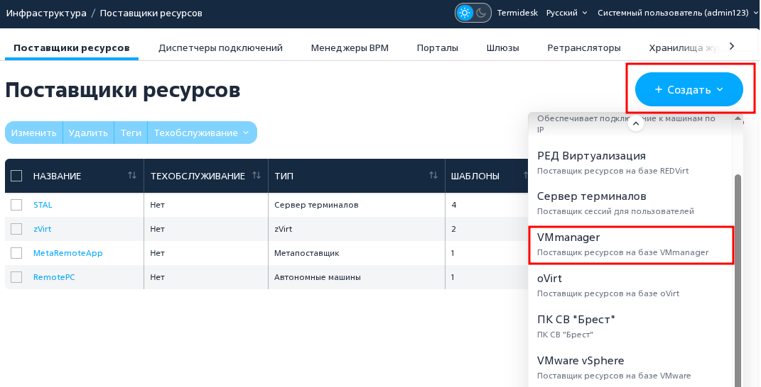Check the MetaRemoteApp row checkbox
The width and height of the screenshot is (761, 387).
tap(16, 253)
